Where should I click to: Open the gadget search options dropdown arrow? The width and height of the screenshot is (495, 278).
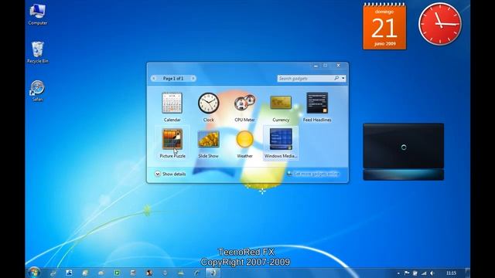(x=343, y=78)
